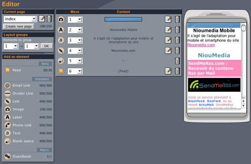The height and width of the screenshot is (164, 251).
Task: Delete the [Feed] element
Action: tap(177, 71)
